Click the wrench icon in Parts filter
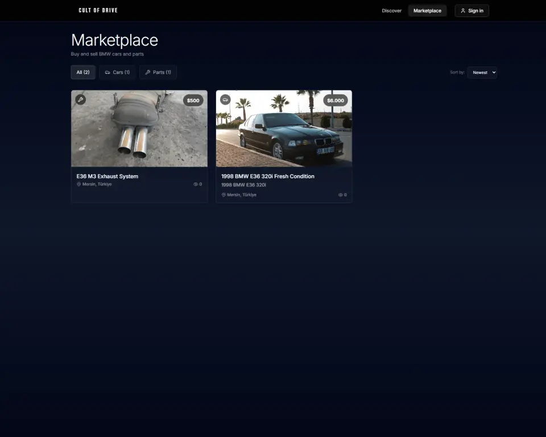The width and height of the screenshot is (546, 437). coord(148,72)
